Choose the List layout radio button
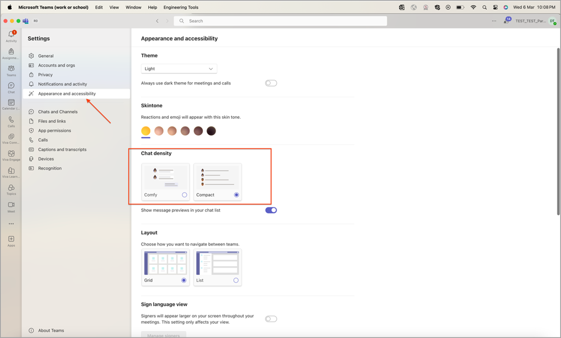The image size is (561, 338). coord(236,281)
